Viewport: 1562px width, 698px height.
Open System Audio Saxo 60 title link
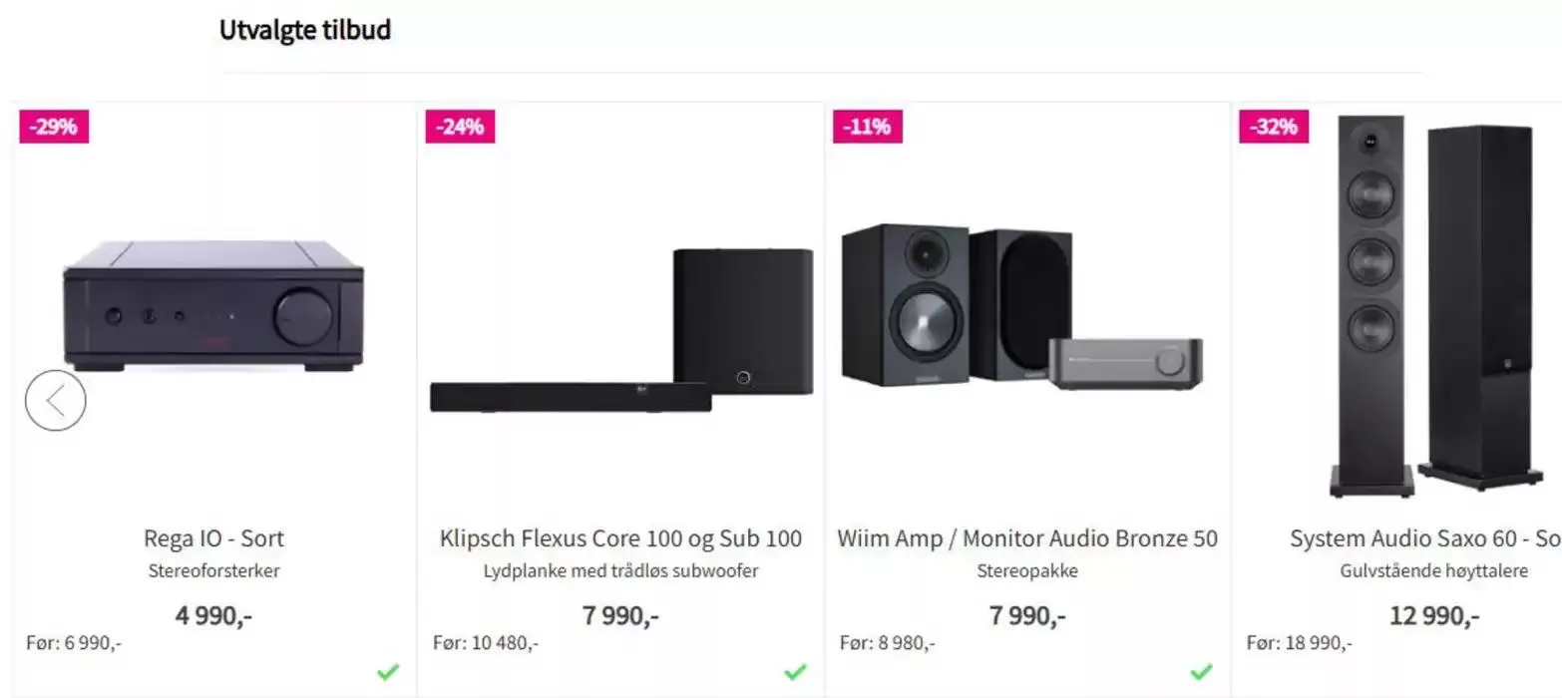1424,539
